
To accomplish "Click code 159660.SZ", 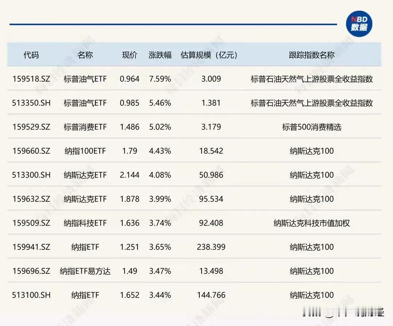I will tap(31, 151).
